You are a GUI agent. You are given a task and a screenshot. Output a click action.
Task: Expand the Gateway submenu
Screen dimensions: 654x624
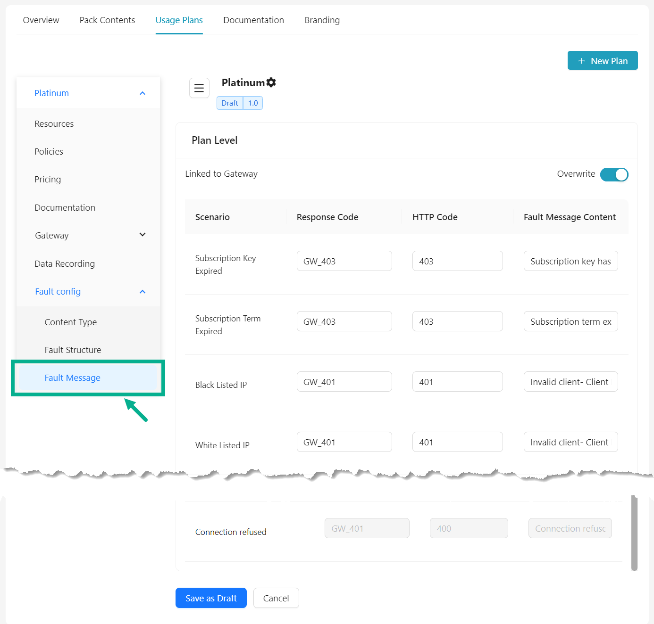coord(142,235)
